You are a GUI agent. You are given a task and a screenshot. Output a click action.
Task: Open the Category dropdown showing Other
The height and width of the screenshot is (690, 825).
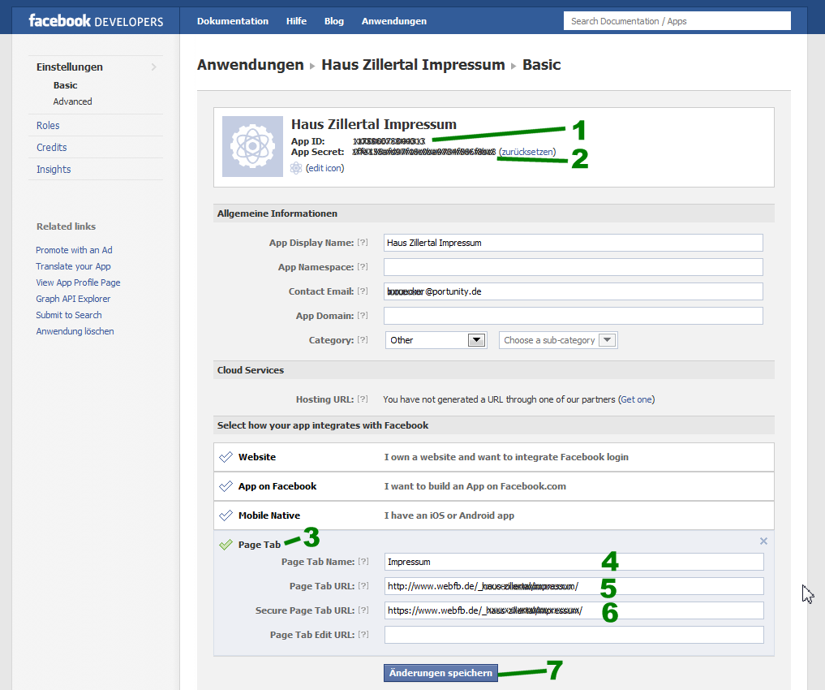coord(436,340)
